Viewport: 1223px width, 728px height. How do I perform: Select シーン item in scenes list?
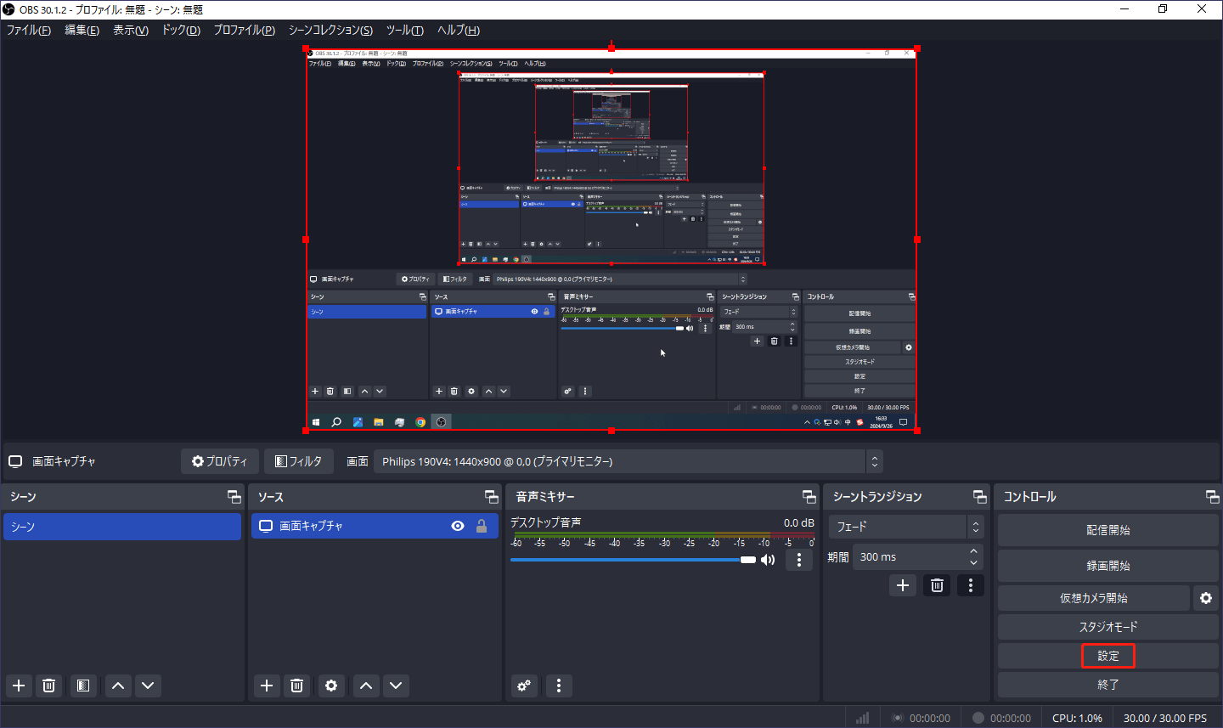pyautogui.click(x=122, y=527)
